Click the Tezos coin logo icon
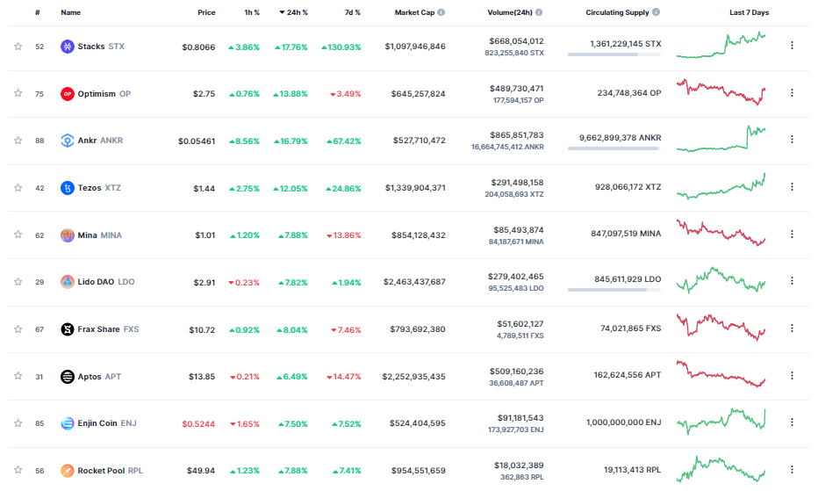818x491 pixels. (68, 188)
